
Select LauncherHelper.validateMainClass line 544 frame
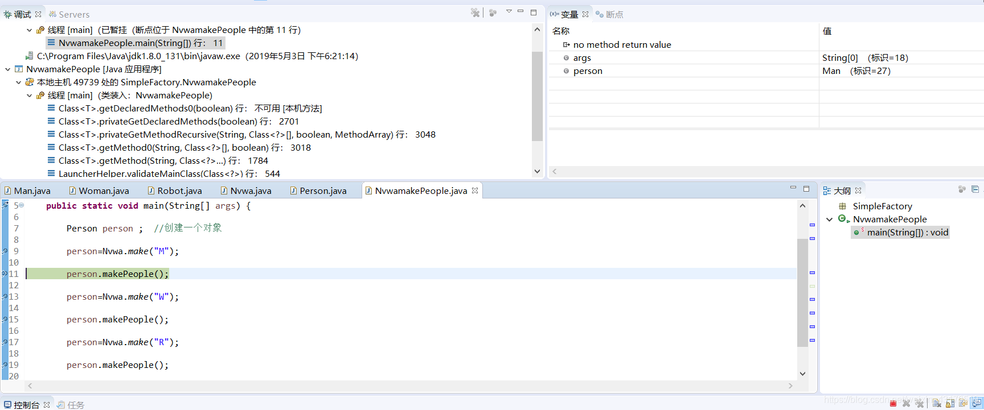click(x=164, y=173)
